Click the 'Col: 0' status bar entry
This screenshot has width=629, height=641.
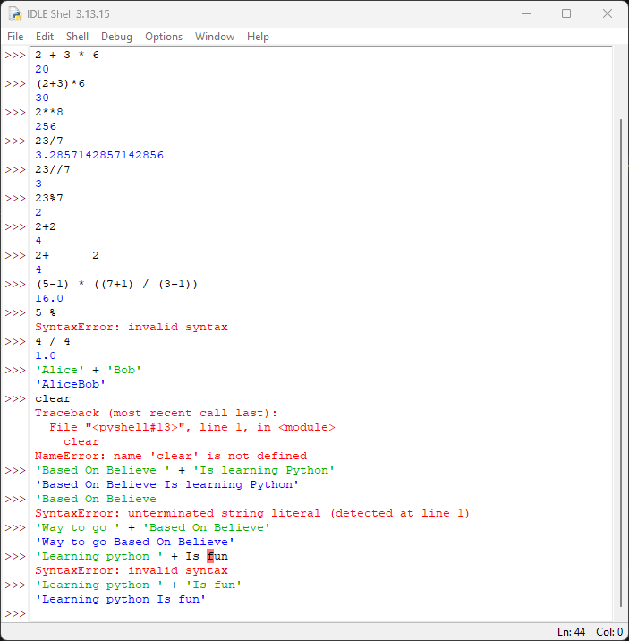click(x=609, y=632)
